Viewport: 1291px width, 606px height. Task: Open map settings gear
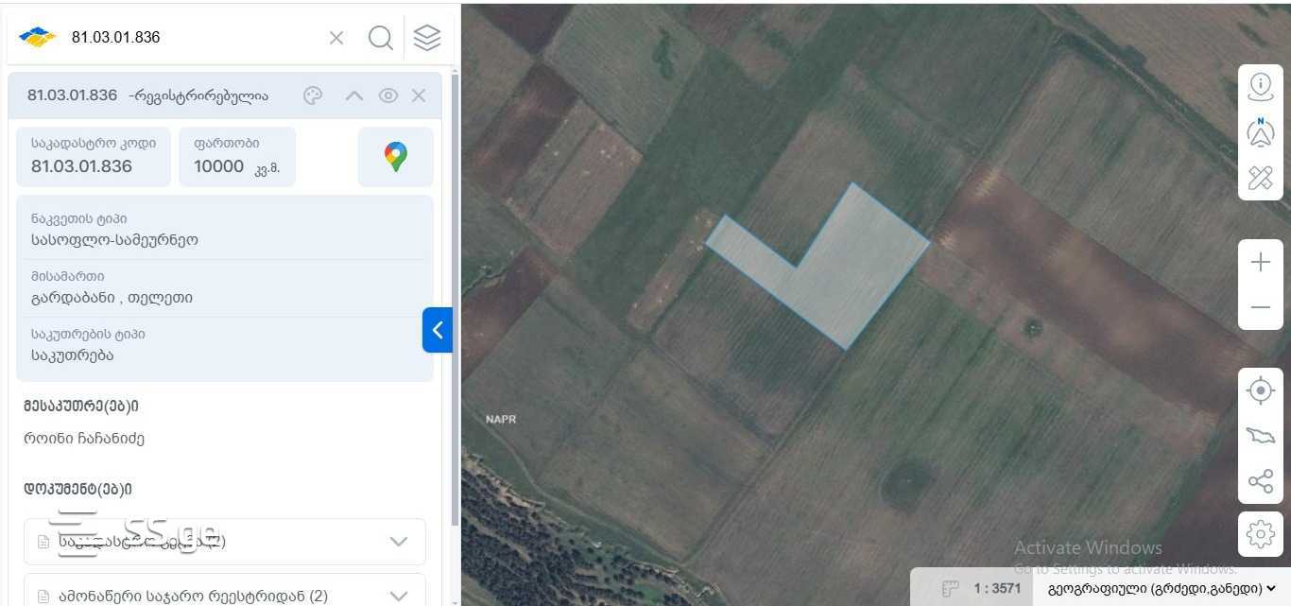click(x=1261, y=534)
